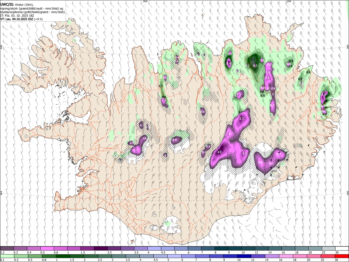Pick the dark teal 8–9 snow scale swatch

pyautogui.click(x=221, y=248)
